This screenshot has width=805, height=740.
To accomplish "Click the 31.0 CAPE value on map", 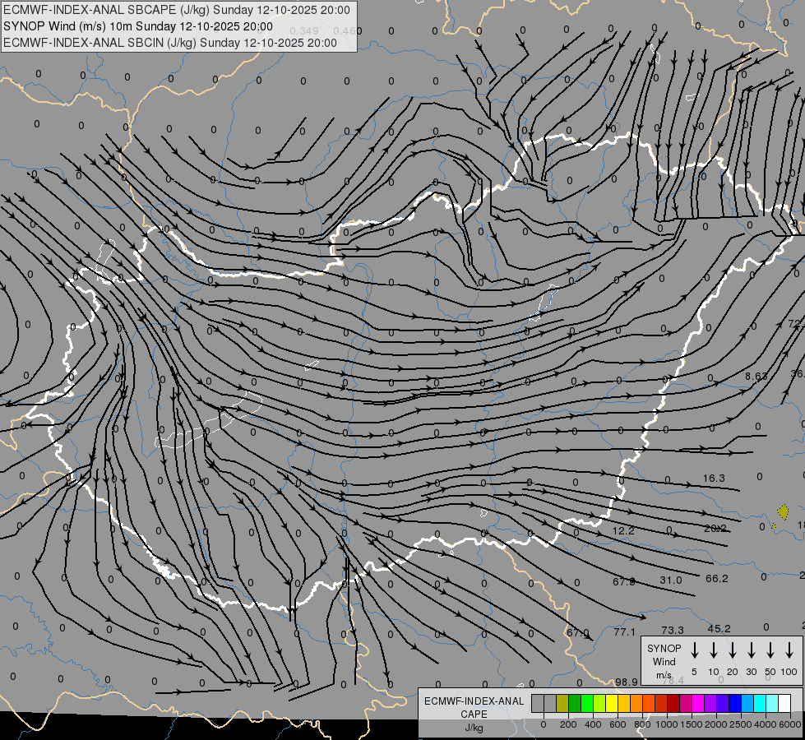I will point(670,580).
